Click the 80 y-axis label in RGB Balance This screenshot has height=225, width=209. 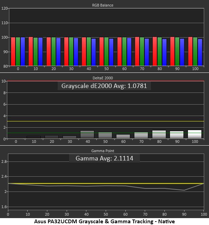pyautogui.click(x=6, y=66)
